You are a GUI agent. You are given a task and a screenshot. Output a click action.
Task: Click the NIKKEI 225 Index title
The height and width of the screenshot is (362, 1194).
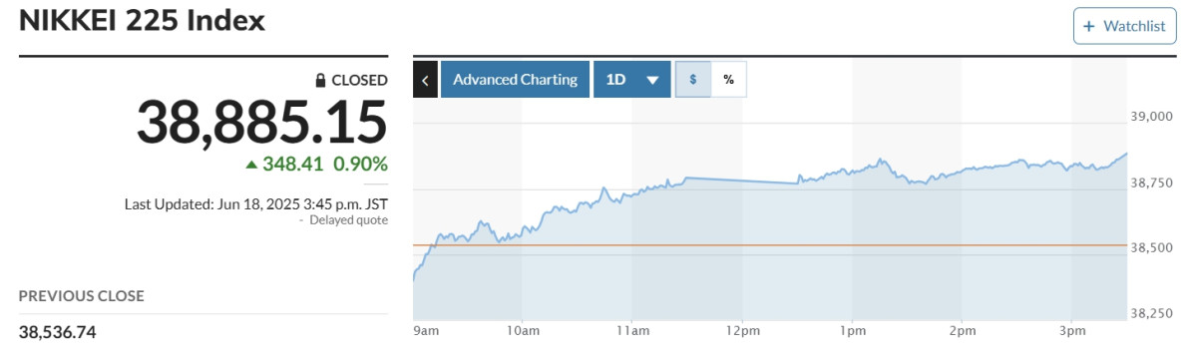point(142,21)
